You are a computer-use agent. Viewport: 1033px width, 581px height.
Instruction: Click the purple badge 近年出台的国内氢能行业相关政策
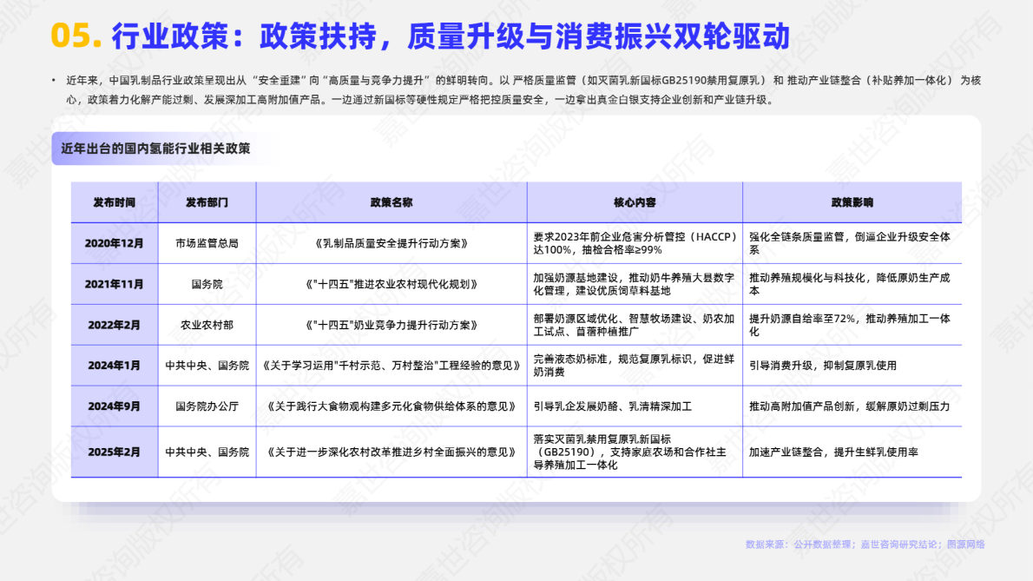click(155, 148)
